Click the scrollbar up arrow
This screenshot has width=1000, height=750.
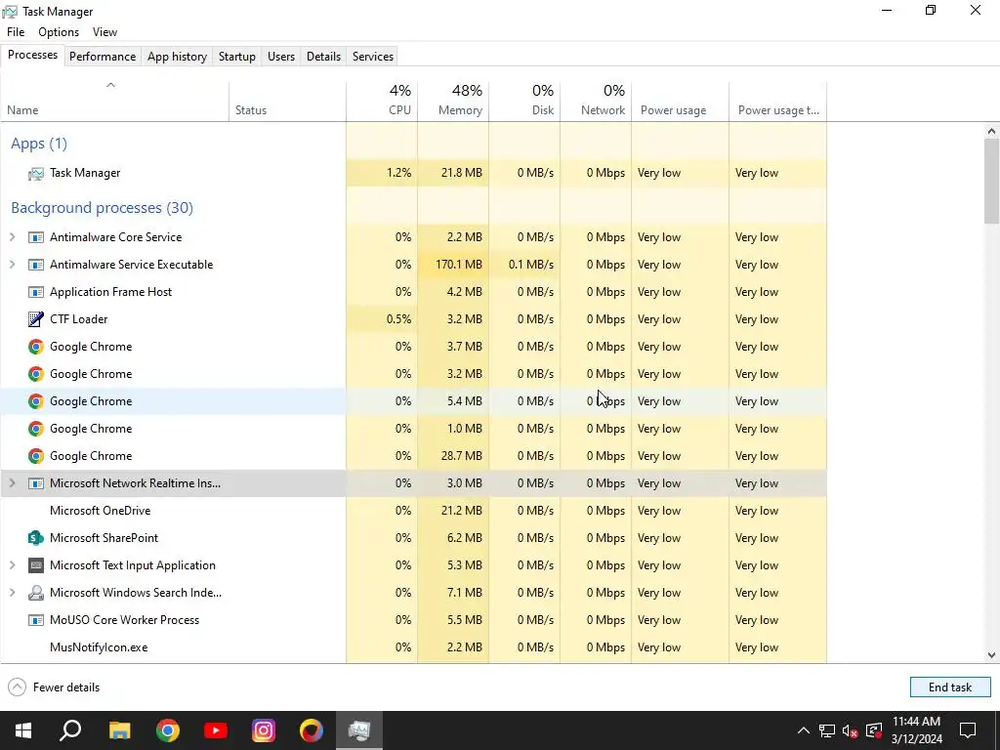click(x=991, y=131)
